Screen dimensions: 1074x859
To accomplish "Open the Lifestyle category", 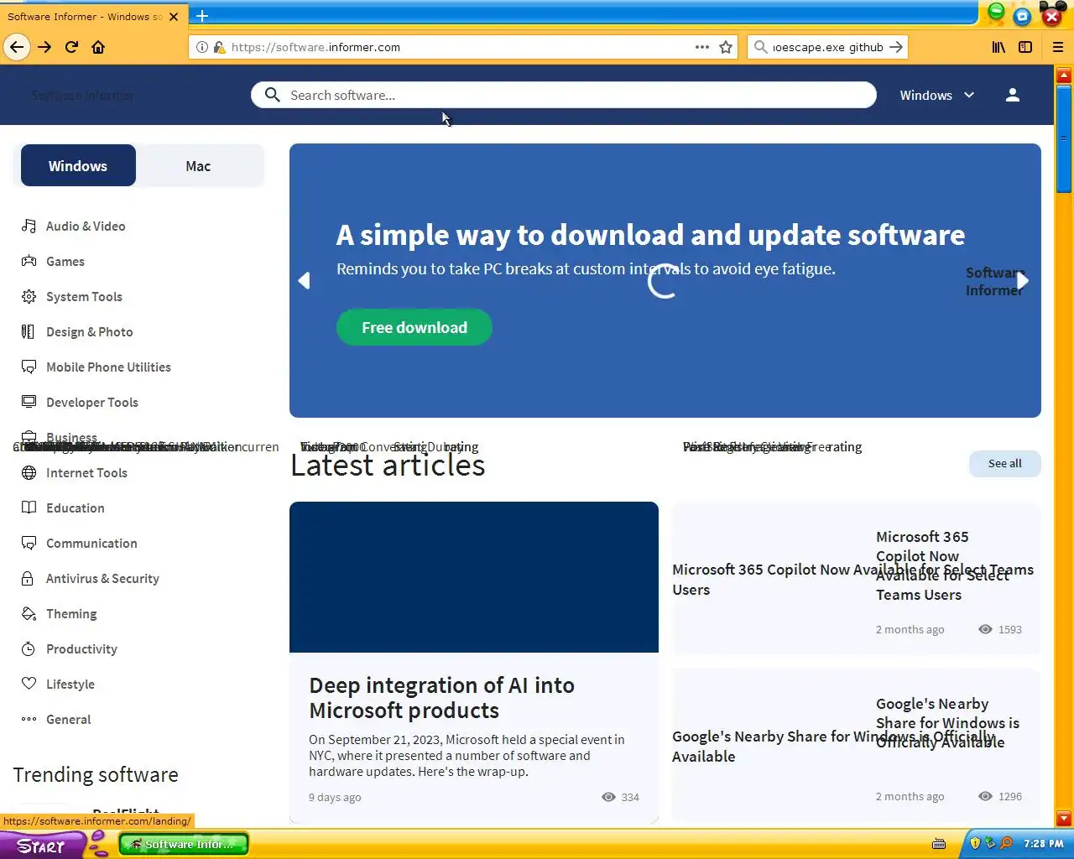I will (x=59, y=685).
